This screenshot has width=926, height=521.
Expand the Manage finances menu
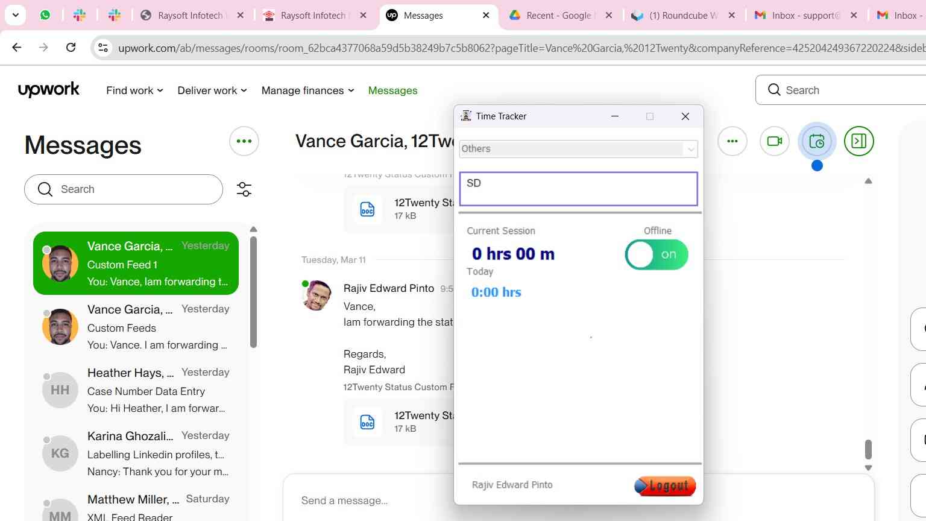(307, 90)
